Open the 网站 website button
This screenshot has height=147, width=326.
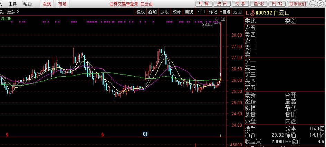pos(277,4)
